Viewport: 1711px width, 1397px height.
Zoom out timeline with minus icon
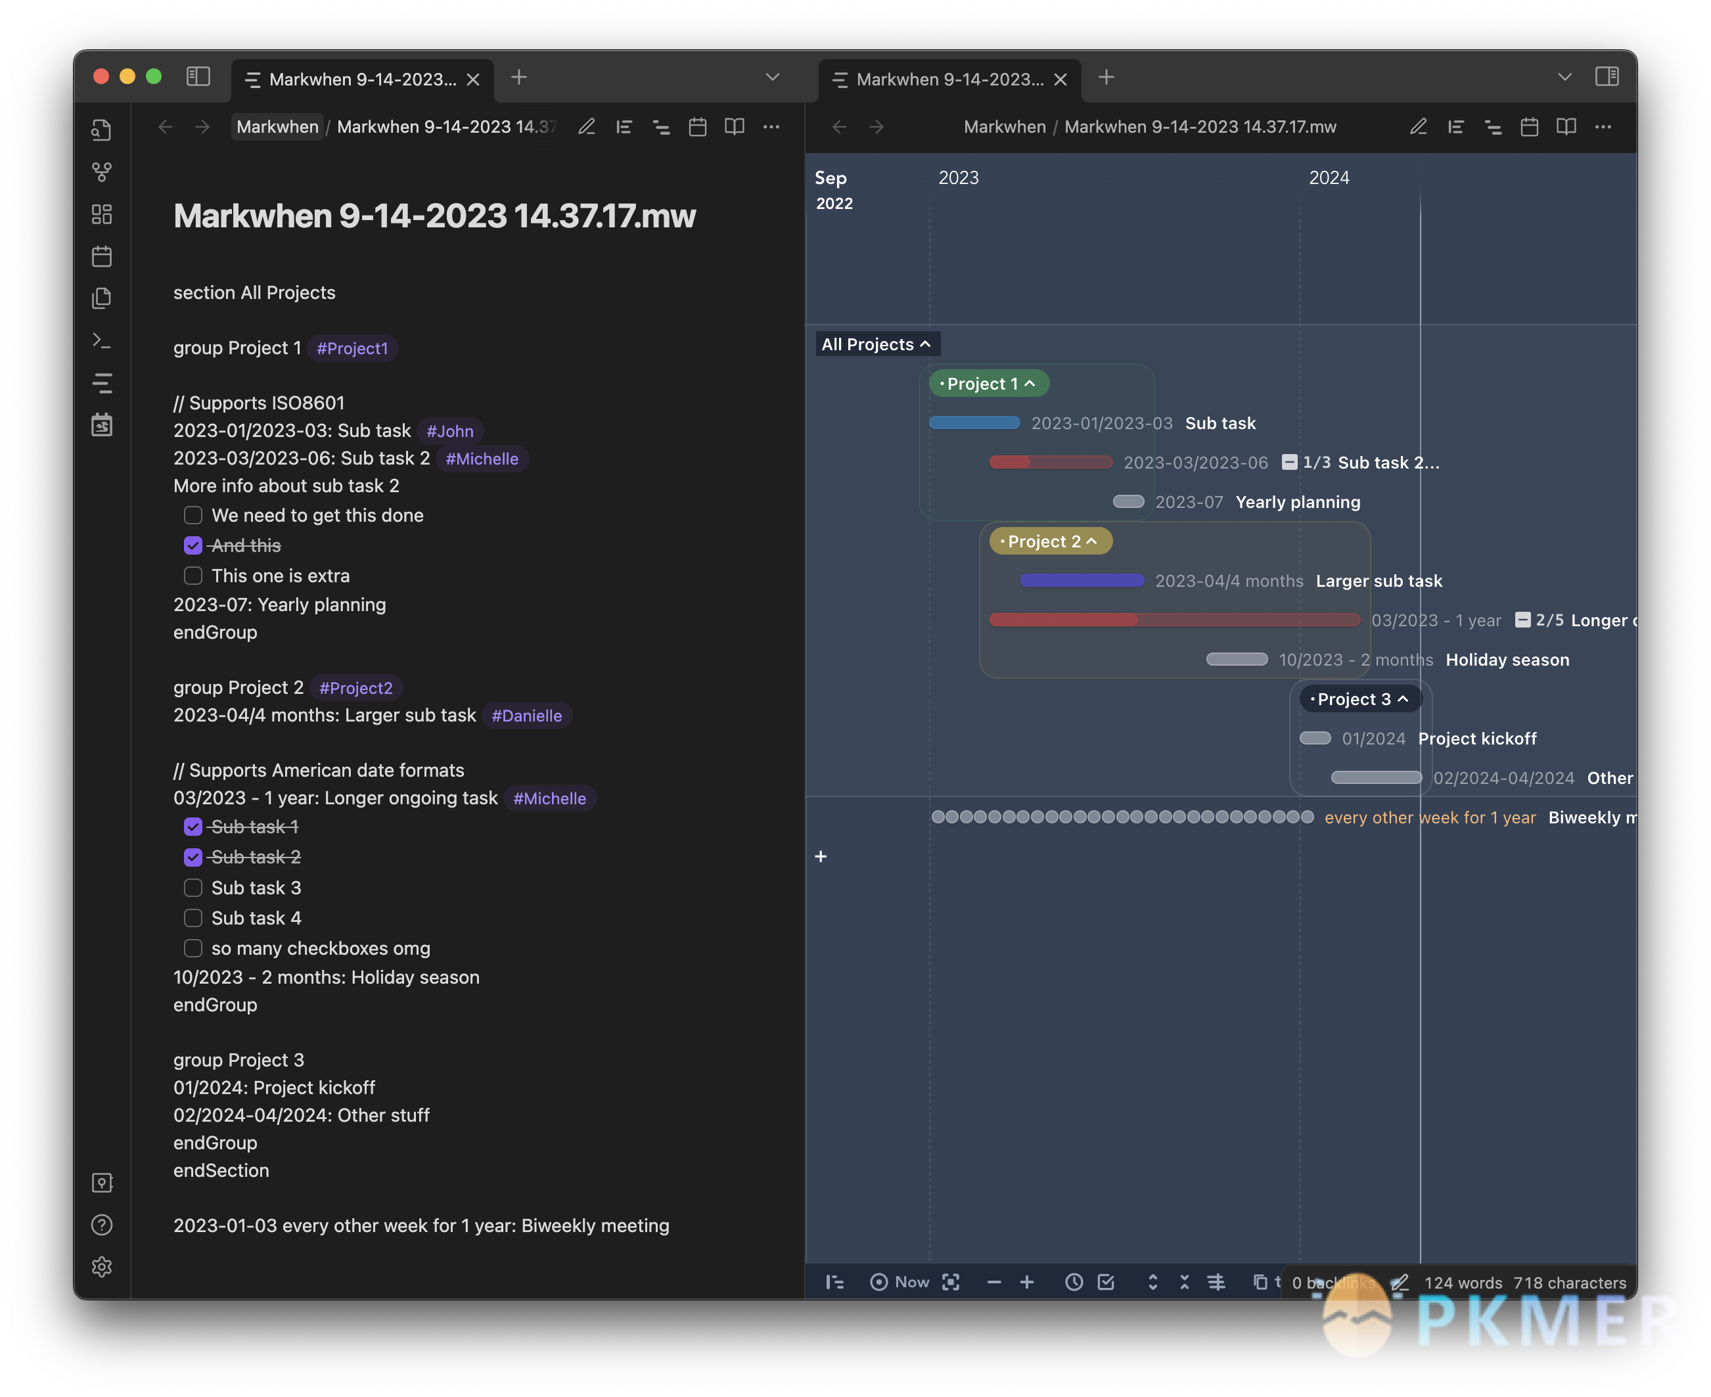(x=994, y=1282)
